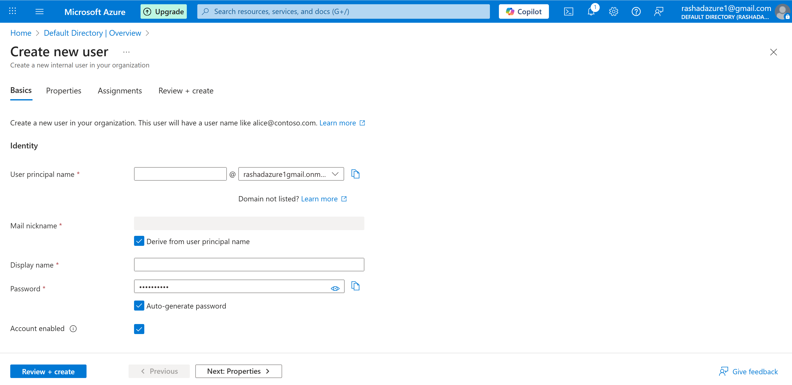Reveal password with the eye icon
Image resolution: width=792 pixels, height=385 pixels.
pos(335,288)
